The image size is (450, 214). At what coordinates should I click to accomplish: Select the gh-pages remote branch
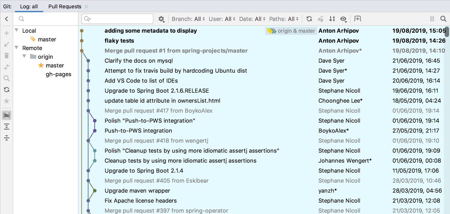(58, 74)
